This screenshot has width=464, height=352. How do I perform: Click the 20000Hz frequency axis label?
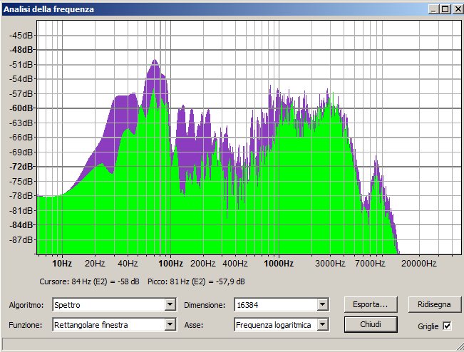[418, 263]
